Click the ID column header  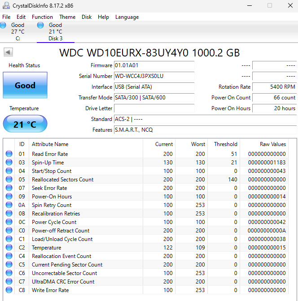tap(22, 144)
